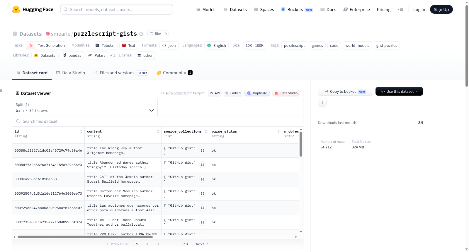Go to the smearle profile link
Viewport: 469px width, 252px height.
pos(60,34)
